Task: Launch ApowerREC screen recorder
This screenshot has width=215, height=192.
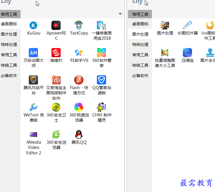Action: coord(56,26)
